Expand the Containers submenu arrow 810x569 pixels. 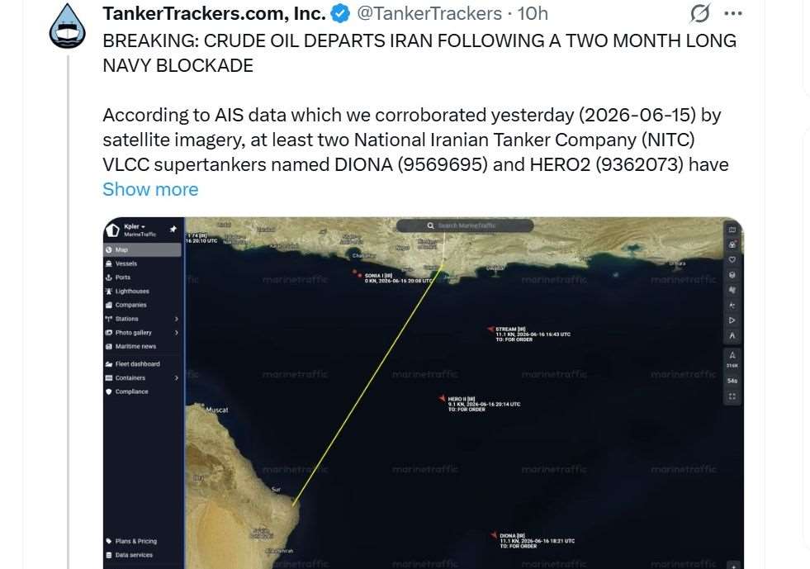[177, 377]
